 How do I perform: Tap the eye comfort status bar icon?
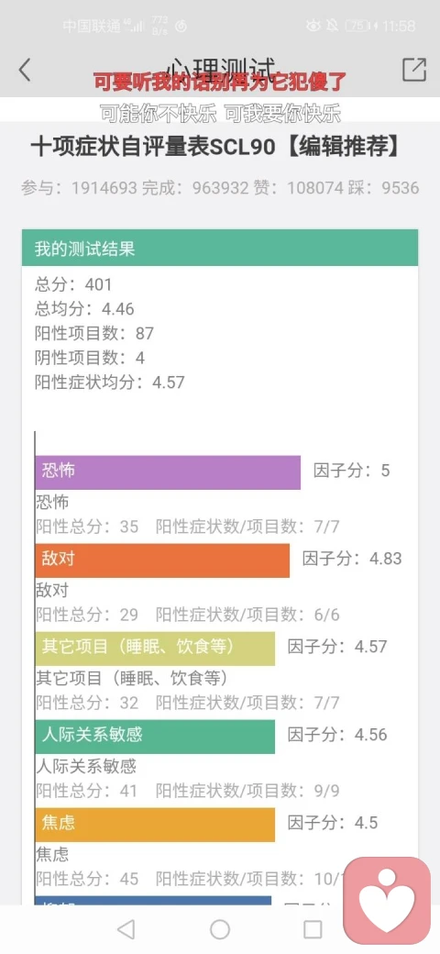tap(313, 26)
